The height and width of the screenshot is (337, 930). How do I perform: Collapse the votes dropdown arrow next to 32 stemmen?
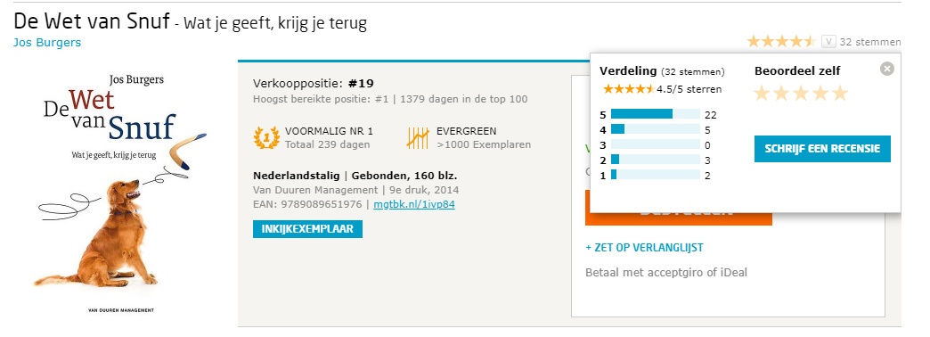pyautogui.click(x=828, y=42)
